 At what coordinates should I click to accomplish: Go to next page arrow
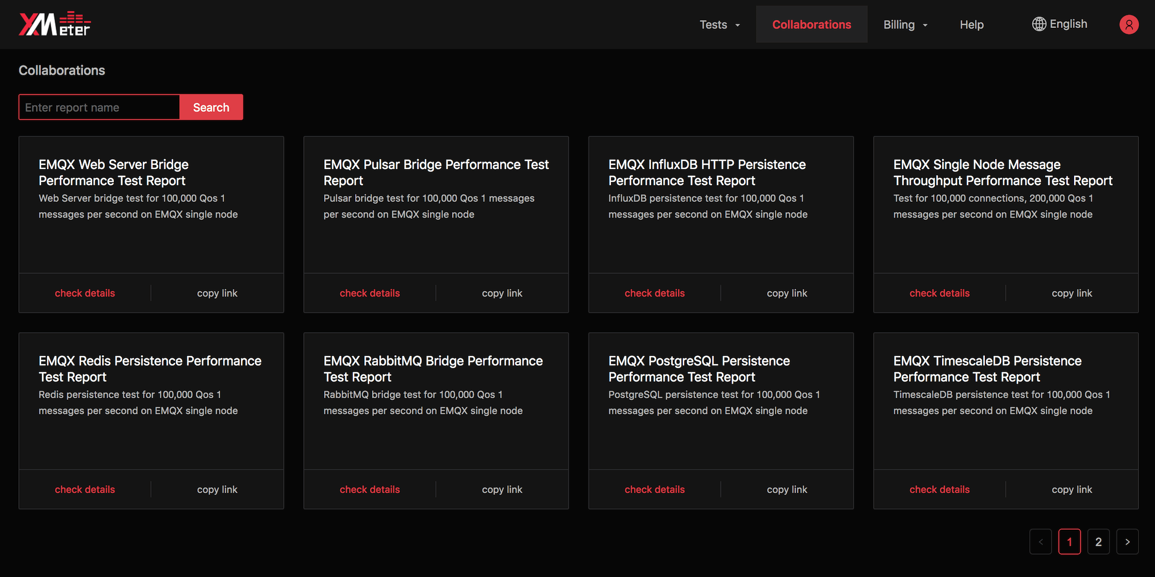(1127, 541)
